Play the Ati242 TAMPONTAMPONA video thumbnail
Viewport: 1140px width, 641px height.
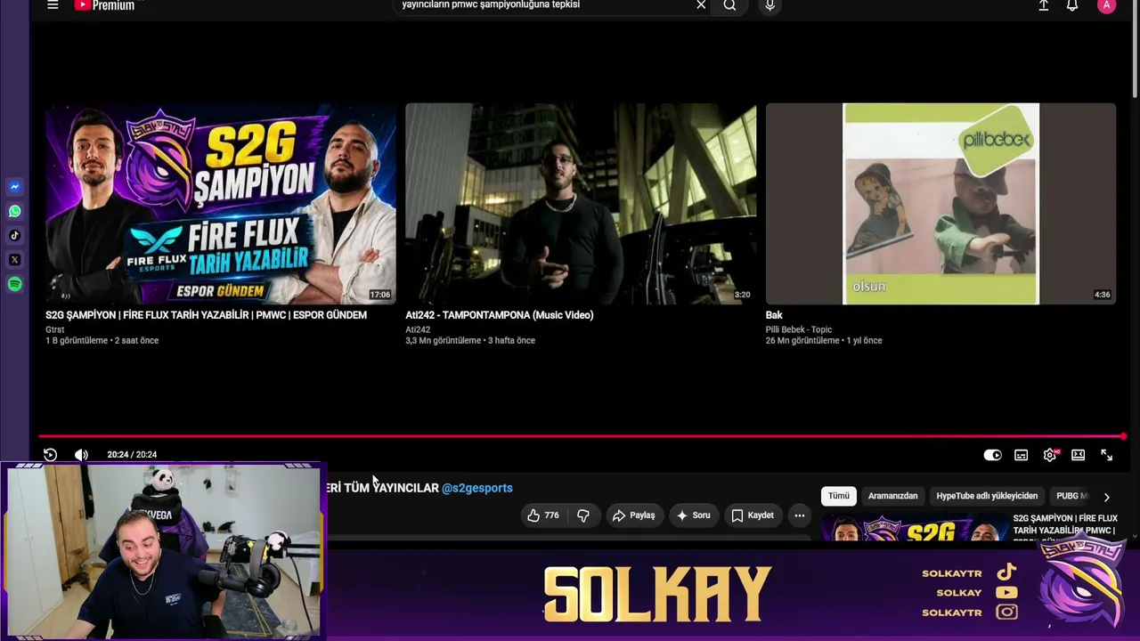(x=581, y=204)
